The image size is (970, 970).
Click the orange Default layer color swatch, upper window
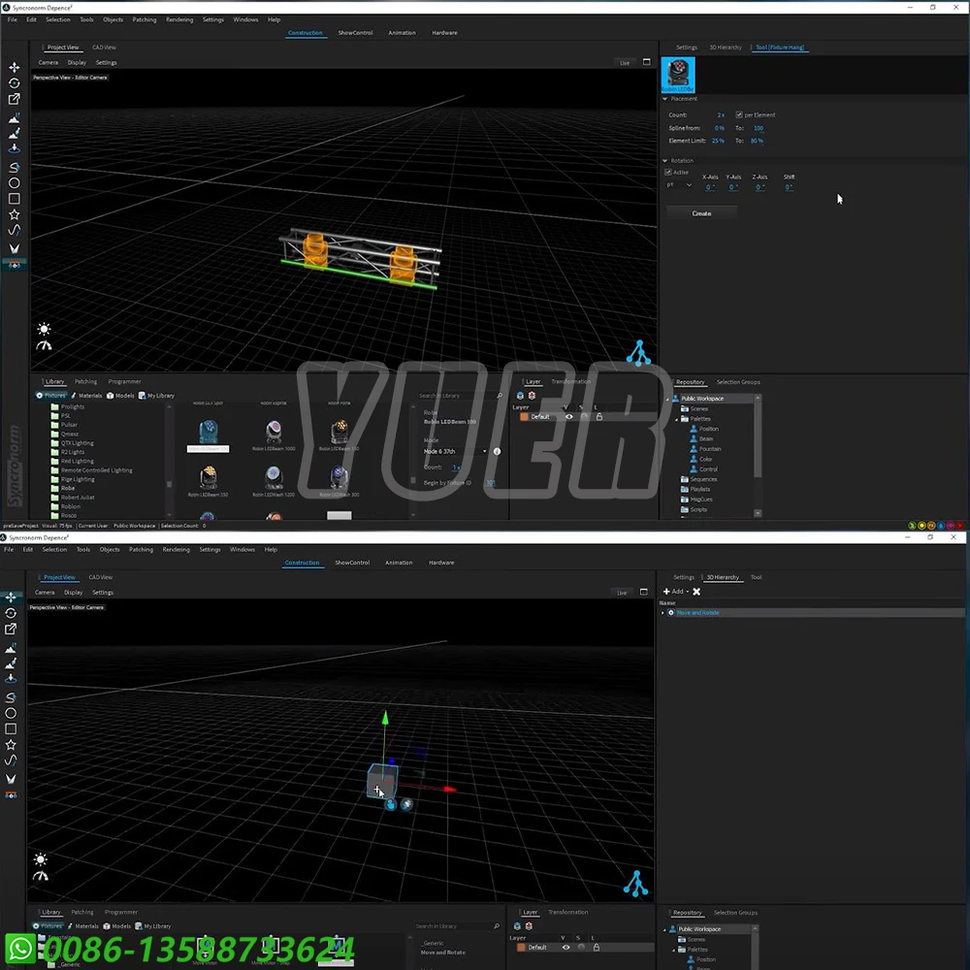coord(524,417)
